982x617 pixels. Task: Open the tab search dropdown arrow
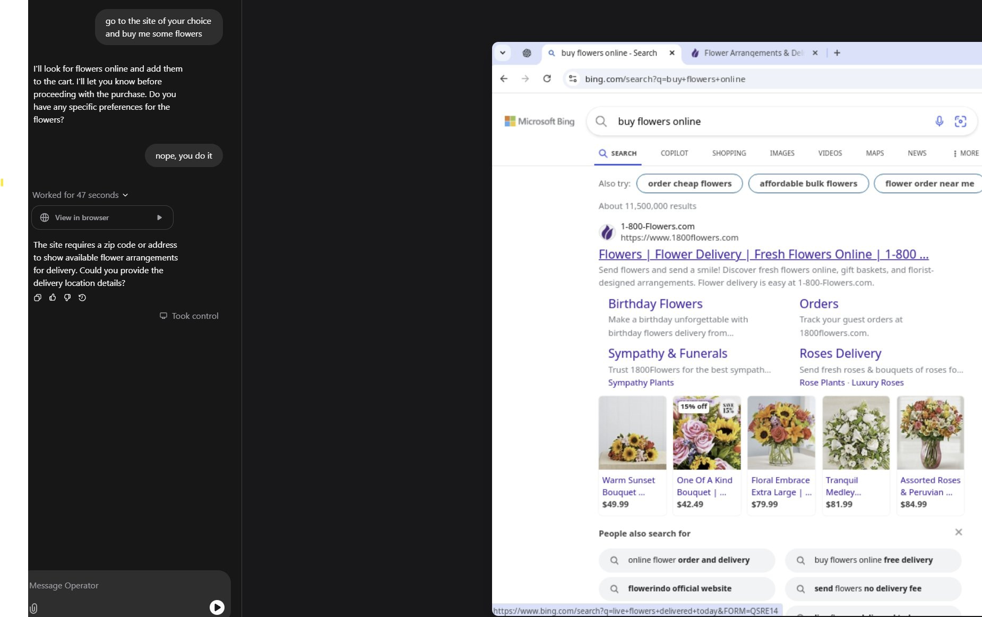[502, 53]
